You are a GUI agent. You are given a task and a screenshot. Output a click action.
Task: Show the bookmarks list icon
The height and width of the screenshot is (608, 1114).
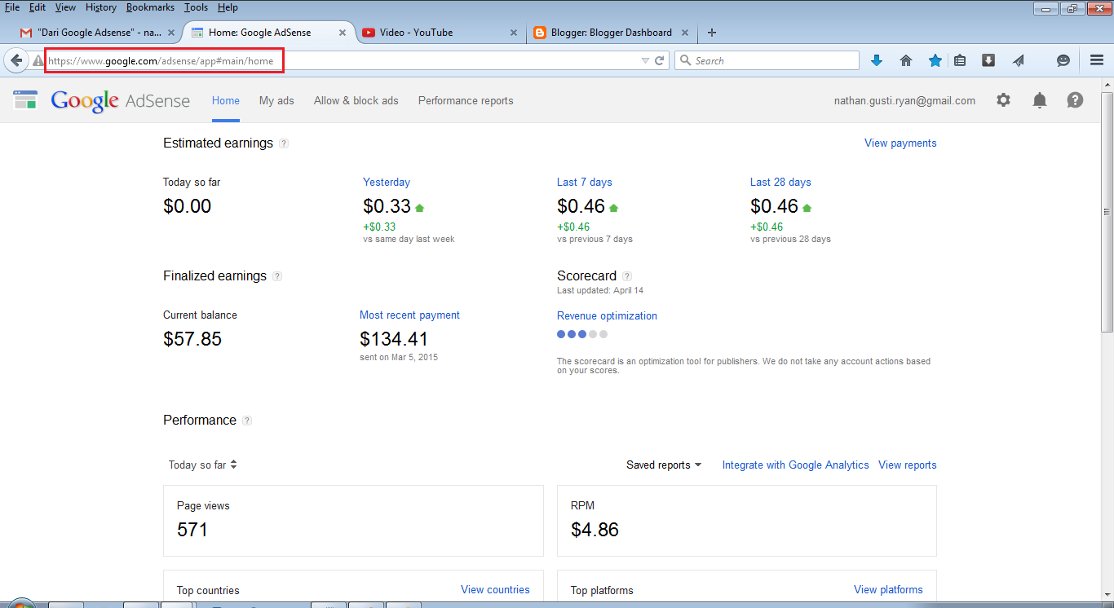tap(960, 60)
